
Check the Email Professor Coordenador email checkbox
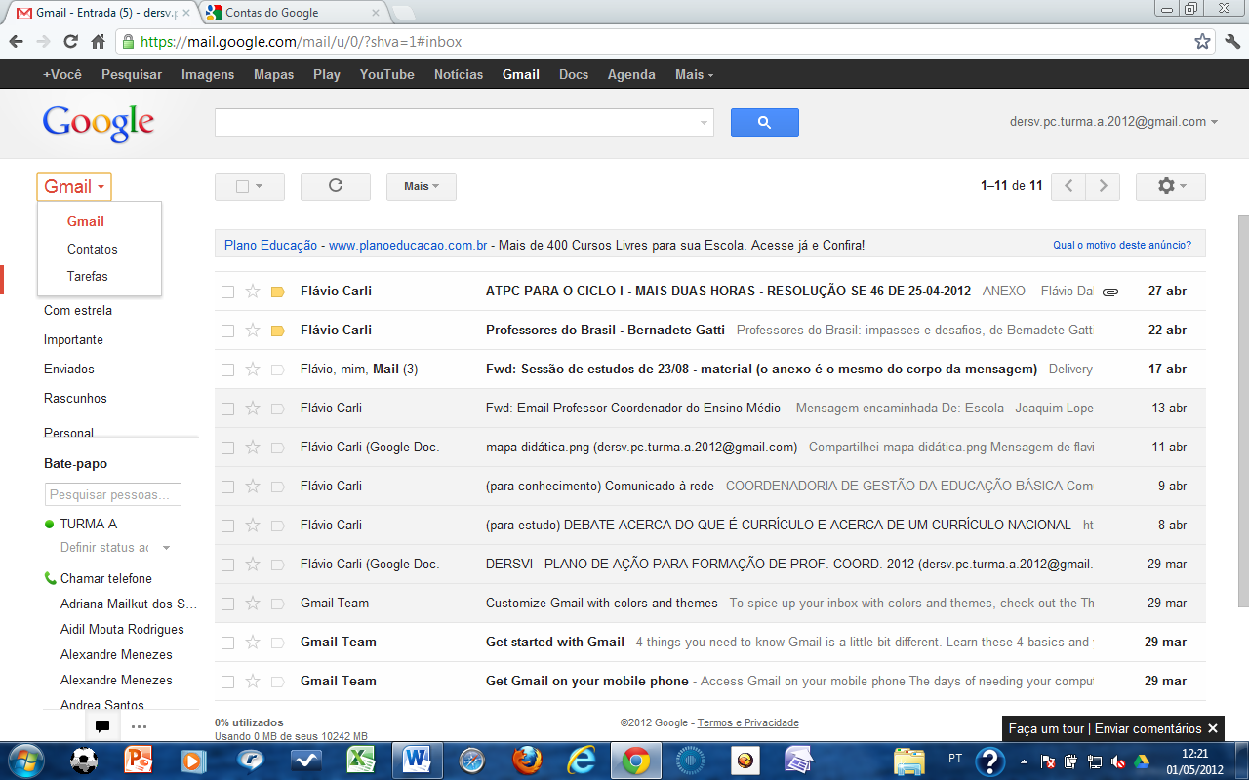227,409
